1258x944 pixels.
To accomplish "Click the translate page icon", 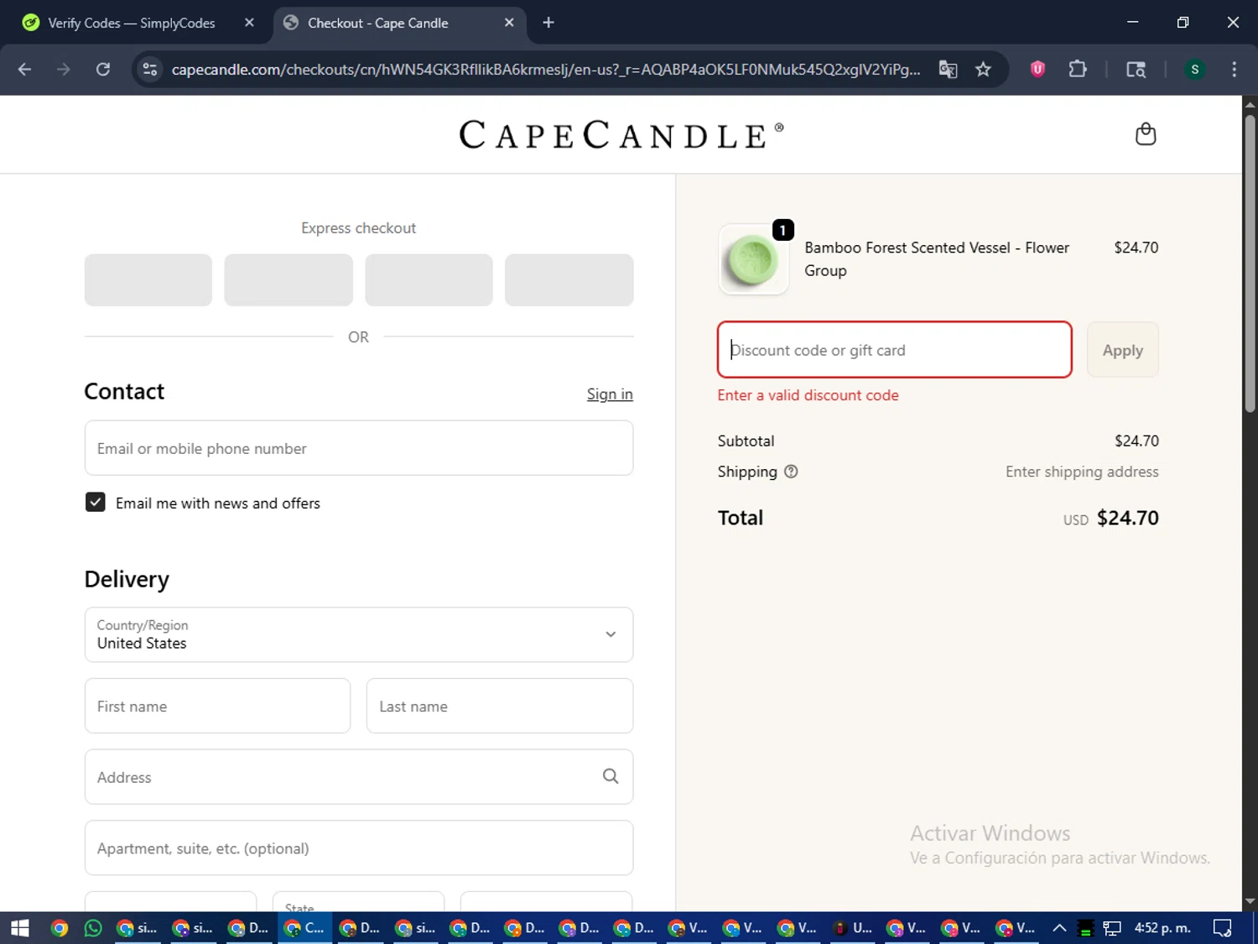I will (948, 70).
